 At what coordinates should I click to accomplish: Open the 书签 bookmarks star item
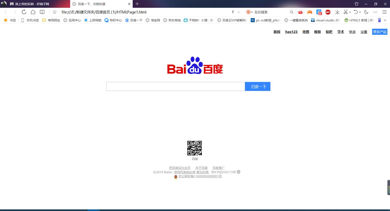[10, 20]
